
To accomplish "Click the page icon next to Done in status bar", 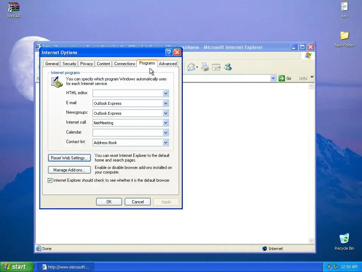I will (38, 248).
